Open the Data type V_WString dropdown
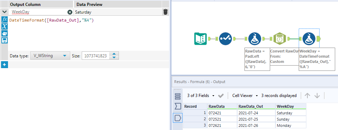Image resolution: width=338 pixels, height=130 pixels. [50, 56]
